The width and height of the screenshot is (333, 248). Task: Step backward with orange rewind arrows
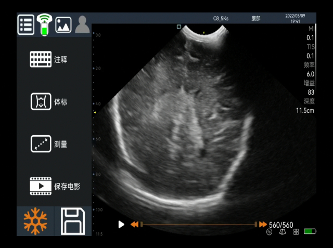click(x=134, y=225)
